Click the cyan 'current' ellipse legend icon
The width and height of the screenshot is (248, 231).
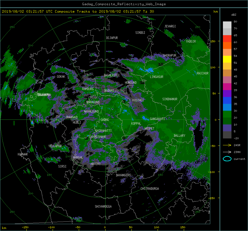coord(227,159)
